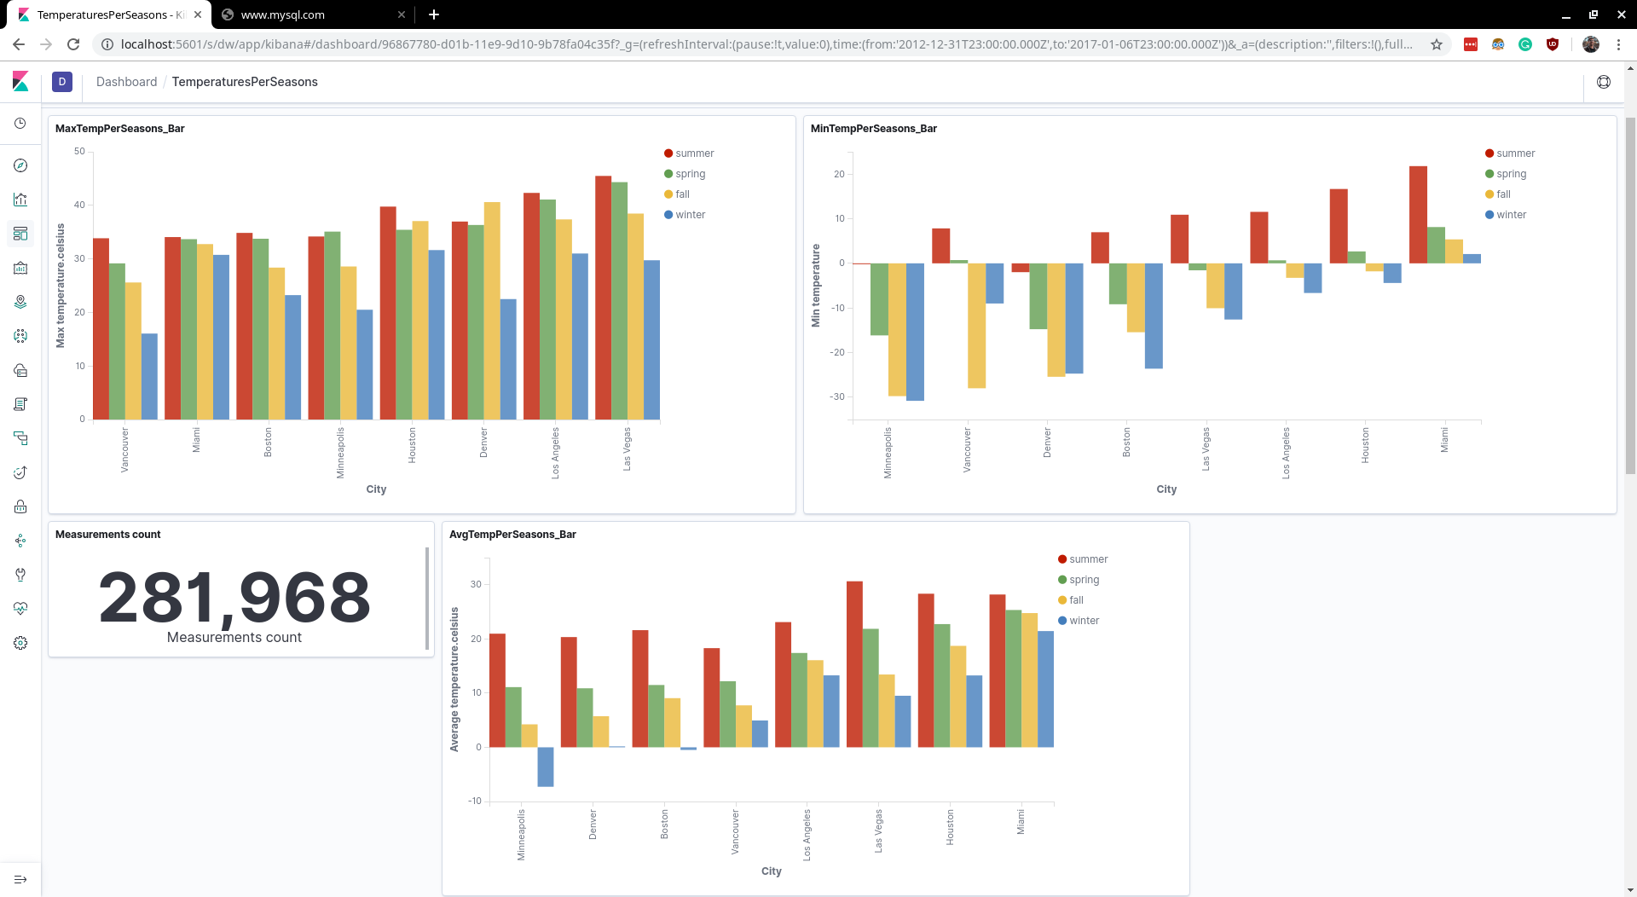Open the Kibana help menu icon
Viewport: 1637px width, 897px height.
pos(1604,82)
